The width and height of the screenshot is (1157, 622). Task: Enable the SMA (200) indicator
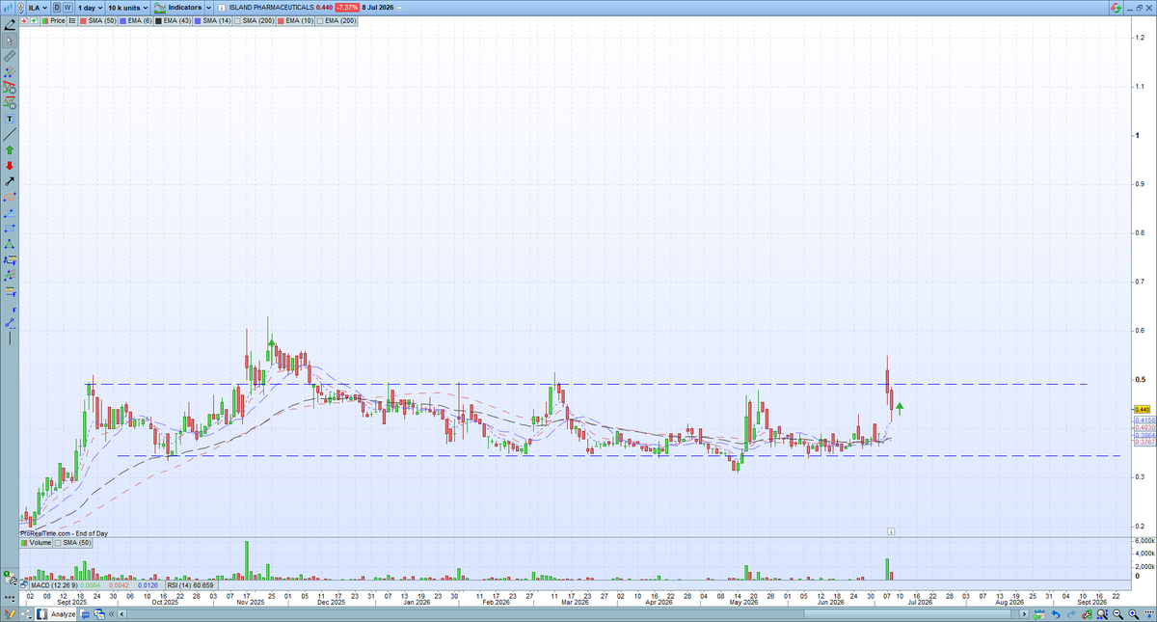(255, 20)
